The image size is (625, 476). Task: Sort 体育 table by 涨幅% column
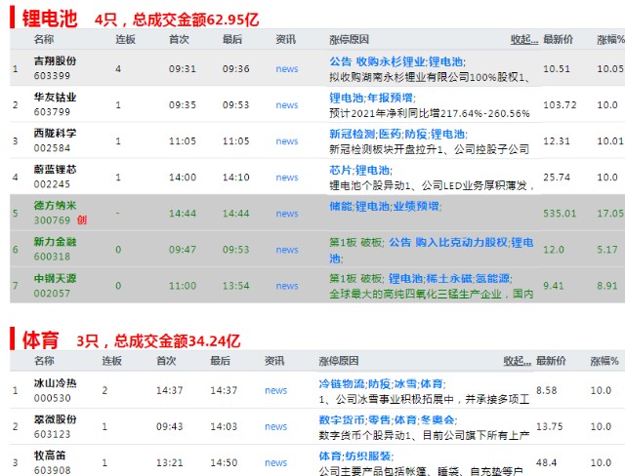pos(604,361)
